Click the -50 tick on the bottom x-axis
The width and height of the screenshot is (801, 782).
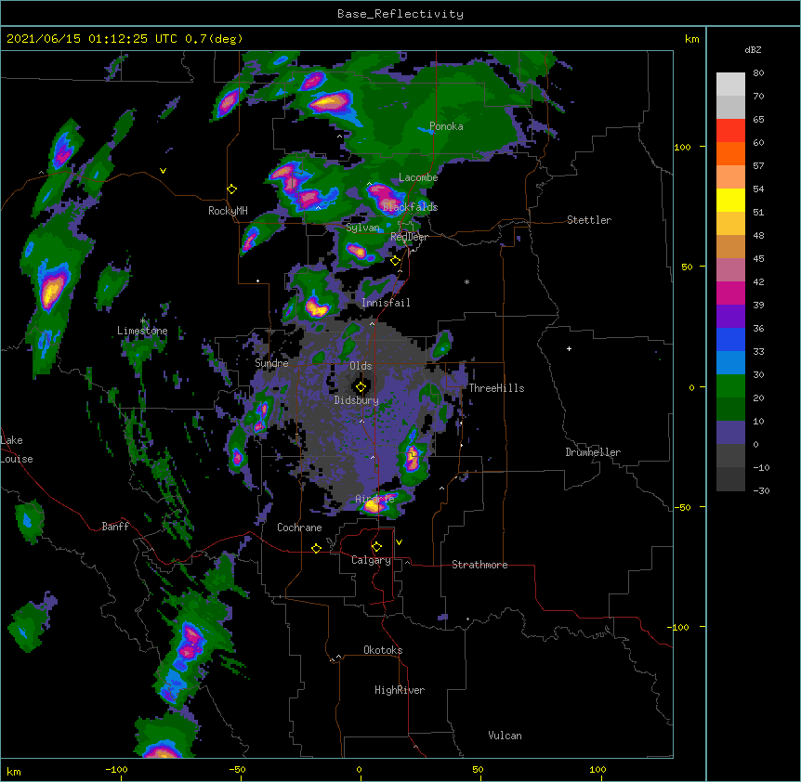[x=237, y=769]
